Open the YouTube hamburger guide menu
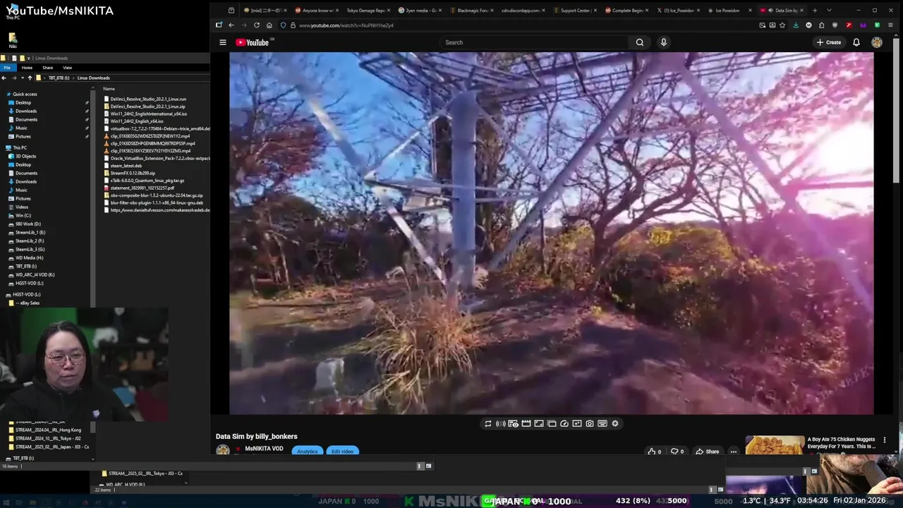 [222, 42]
